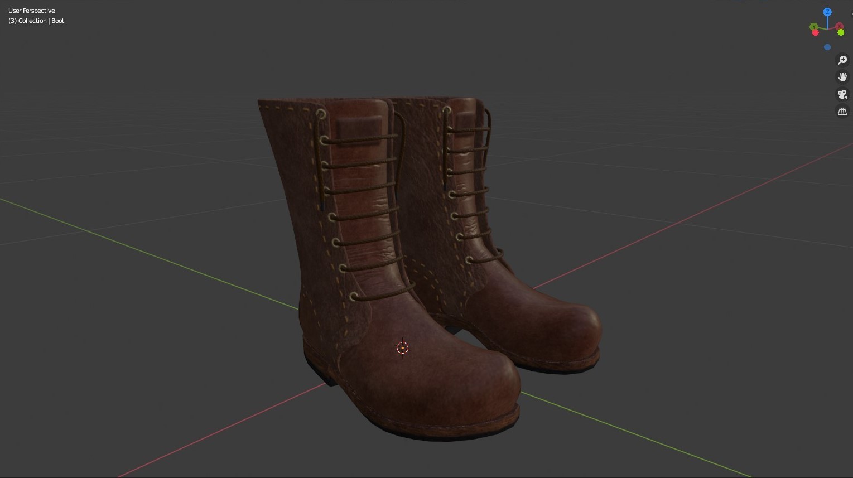Click the green Y axis ball on the gizmo
This screenshot has width=853, height=478.
pos(814,26)
